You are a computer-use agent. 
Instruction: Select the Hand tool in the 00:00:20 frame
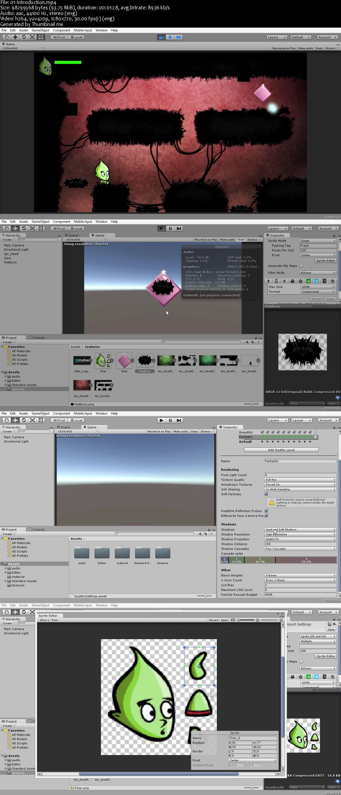coord(6,37)
